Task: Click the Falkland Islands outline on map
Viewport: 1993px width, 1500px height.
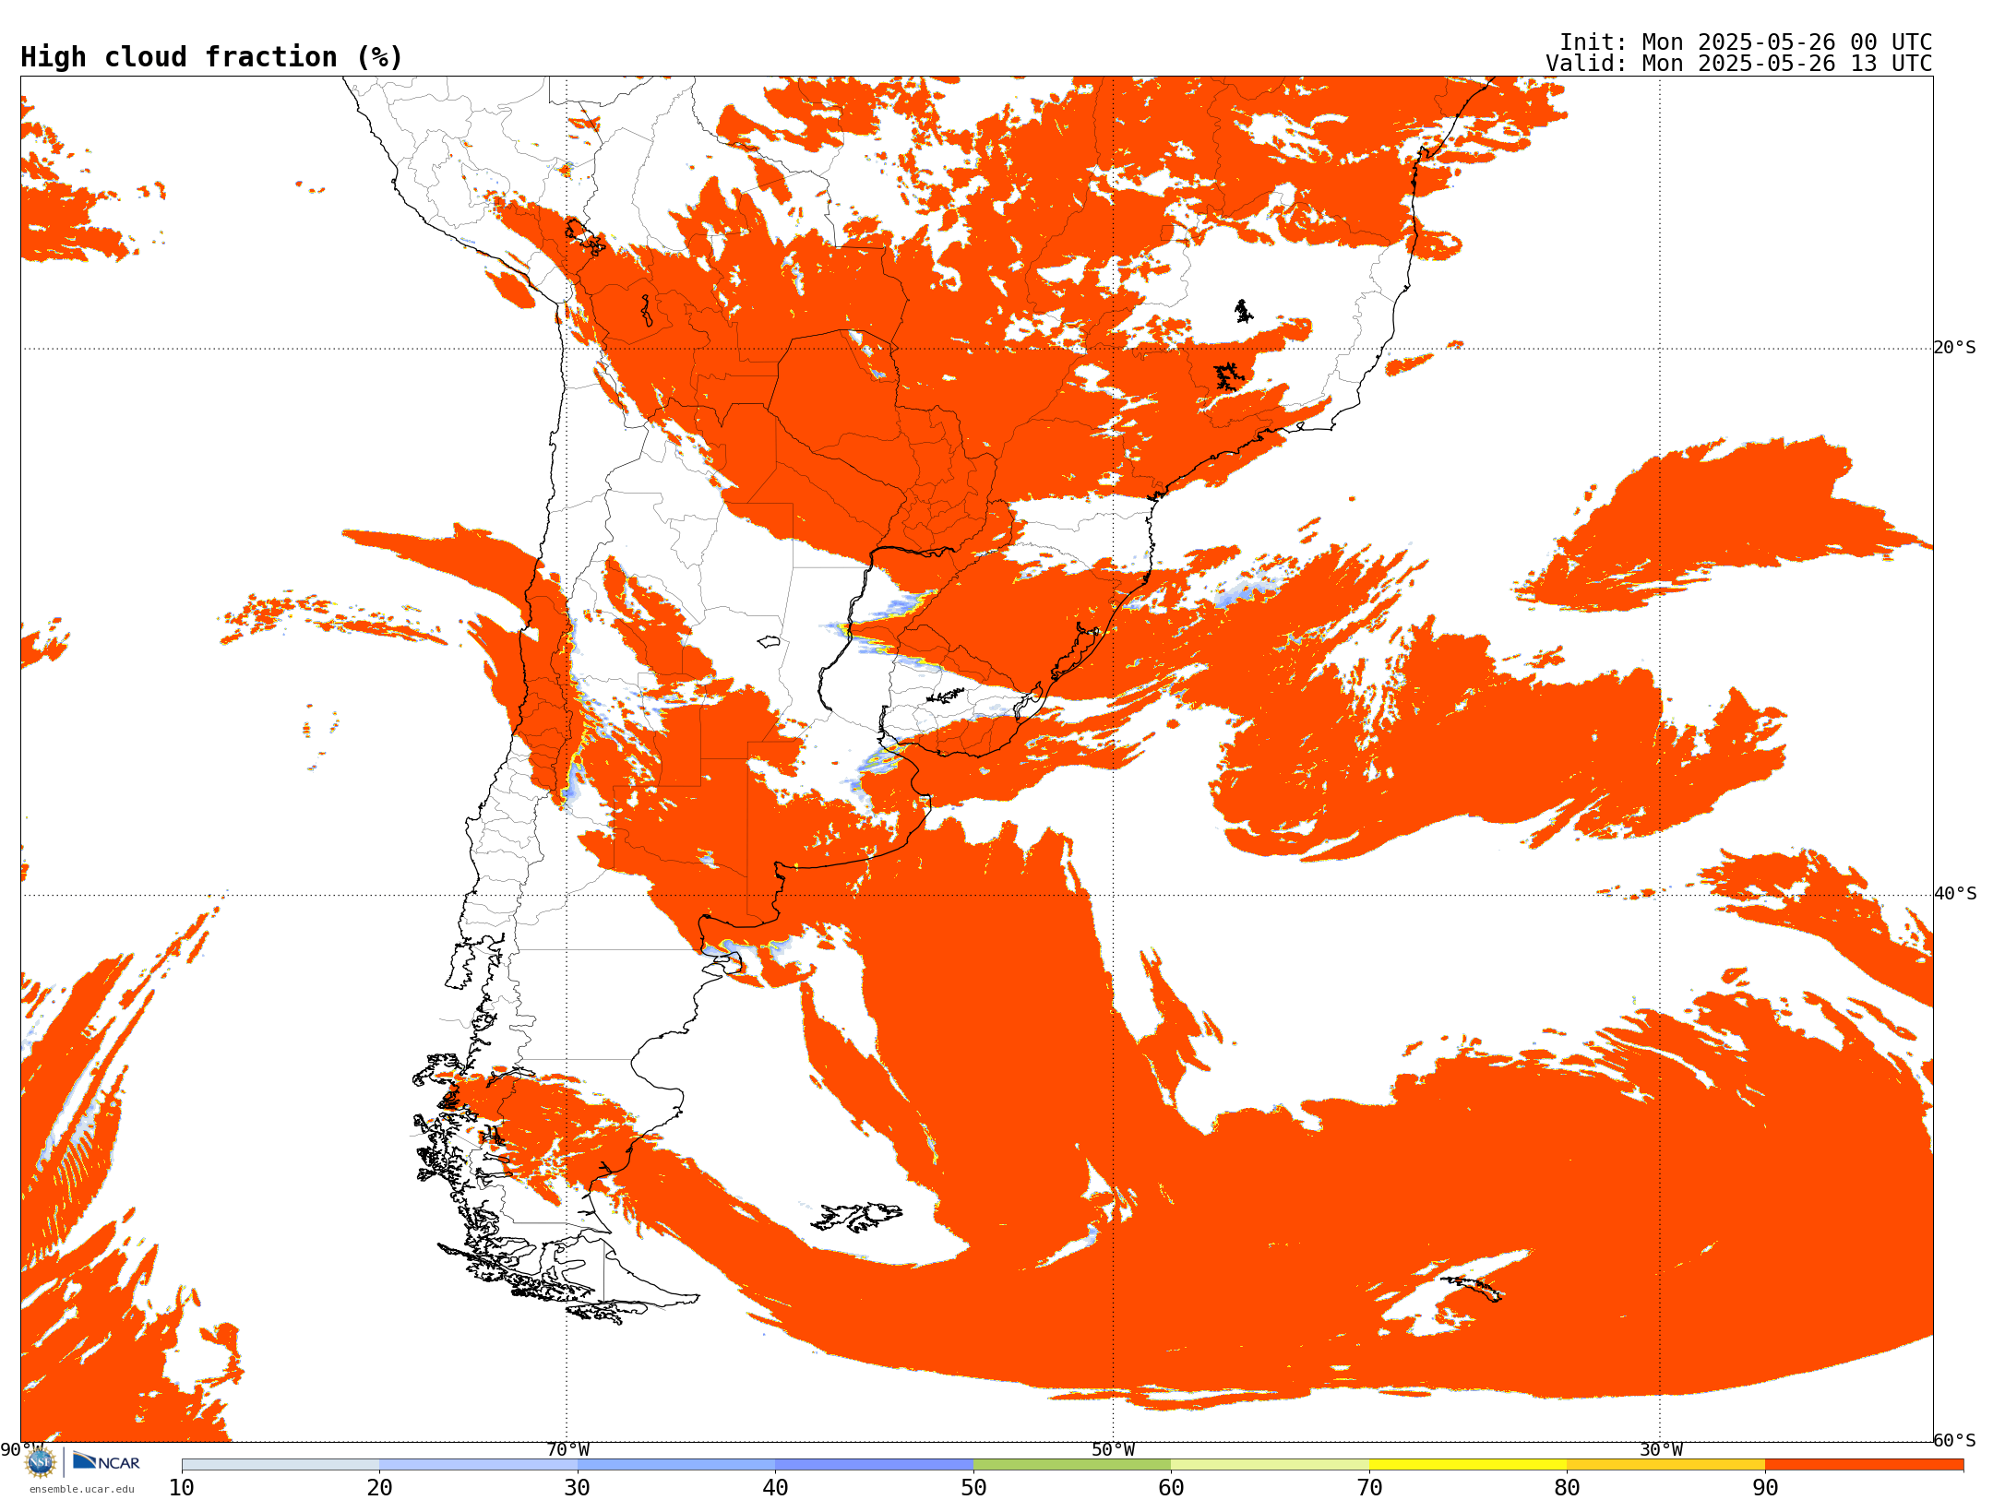Action: 857,1216
